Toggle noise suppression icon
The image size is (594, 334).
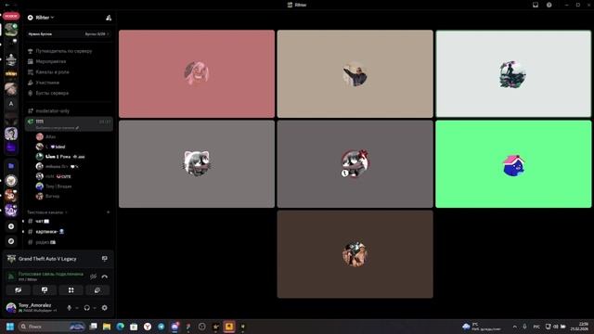[x=93, y=276]
